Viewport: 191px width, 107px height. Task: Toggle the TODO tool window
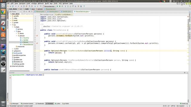[66, 104]
